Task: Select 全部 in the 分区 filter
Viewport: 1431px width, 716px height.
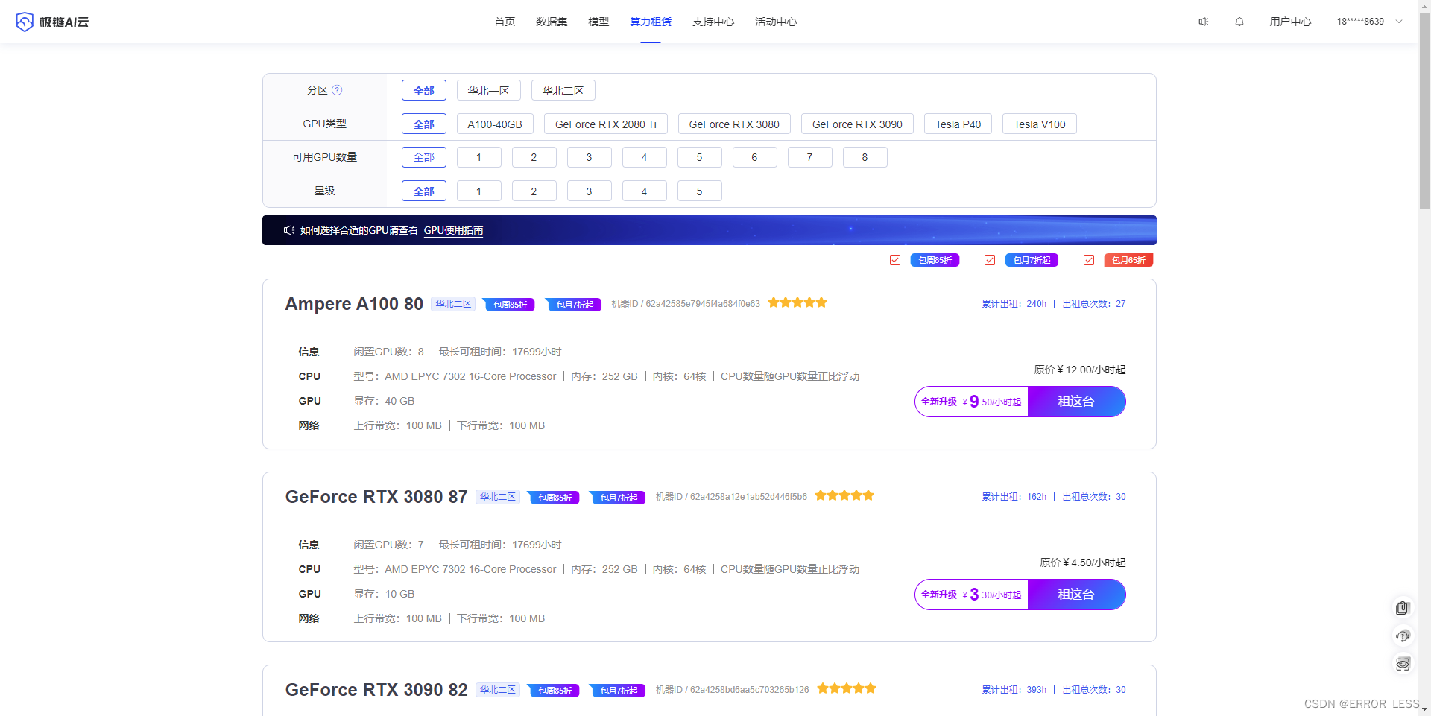Action: point(424,90)
